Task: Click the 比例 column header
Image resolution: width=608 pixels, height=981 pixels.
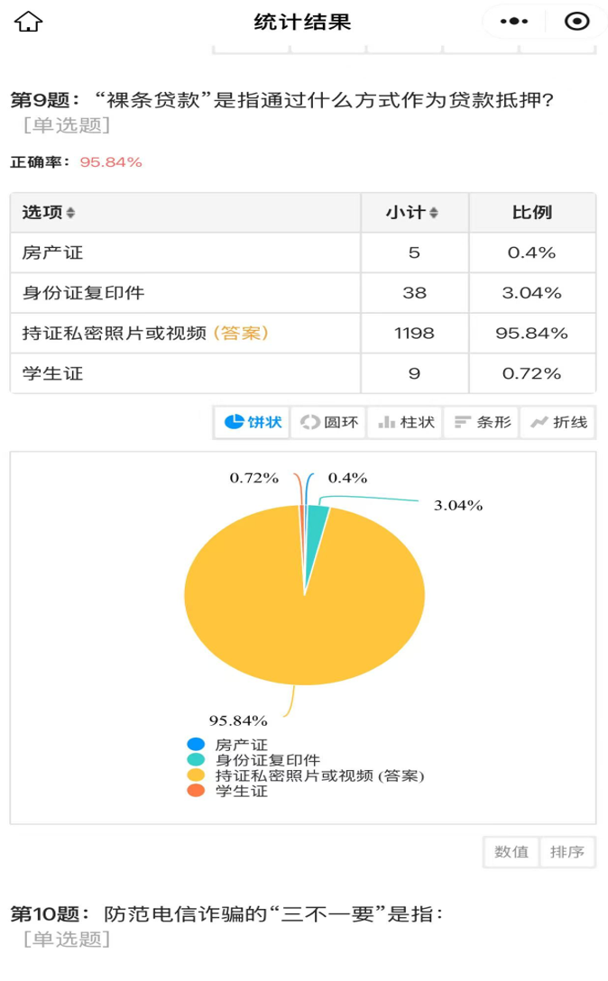Action: point(532,213)
